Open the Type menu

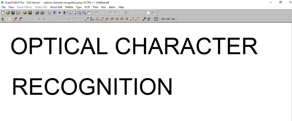coord(79,7)
